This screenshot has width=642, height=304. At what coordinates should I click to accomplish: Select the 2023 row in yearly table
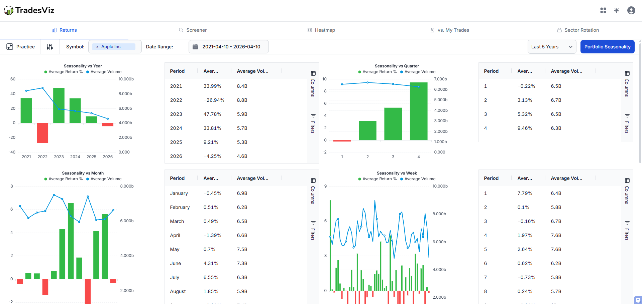[223, 114]
